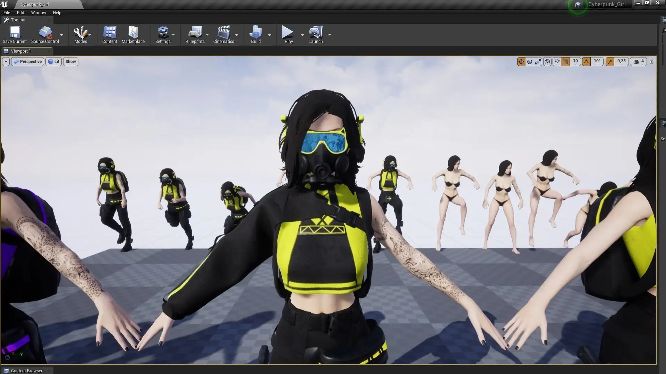Click the Show button in viewport
Viewport: 666px width, 374px height.
(x=70, y=62)
